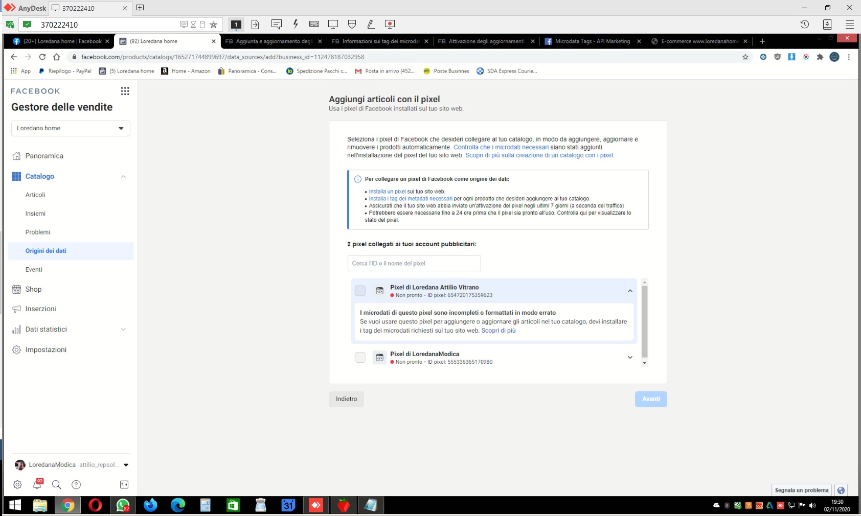
Task: Click the Avanti button
Action: point(651,399)
